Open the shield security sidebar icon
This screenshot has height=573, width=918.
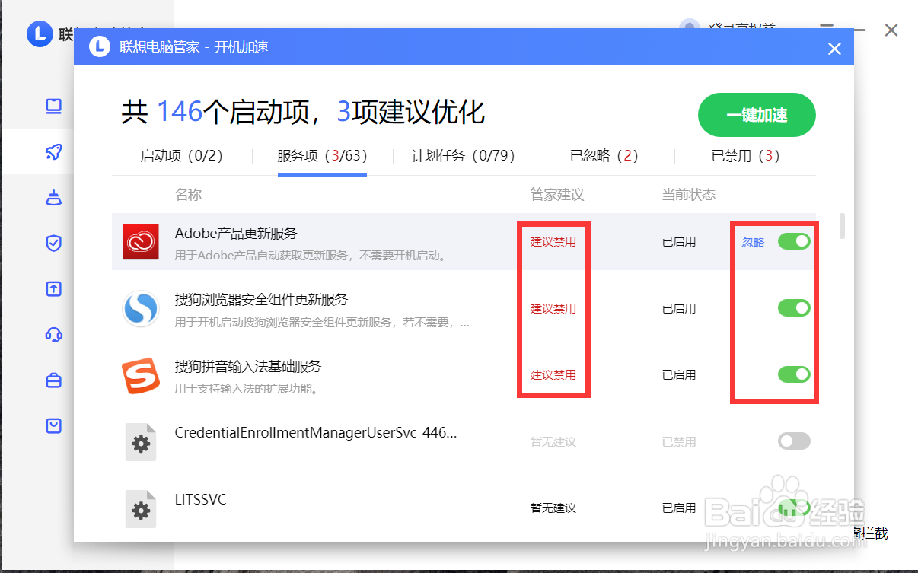point(53,244)
